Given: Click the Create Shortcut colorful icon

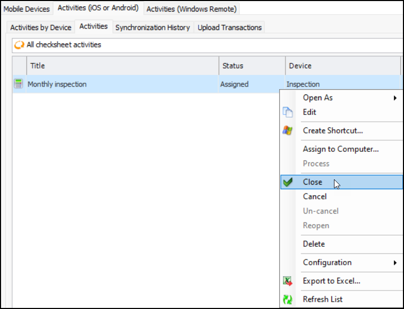Looking at the screenshot, I should [287, 131].
